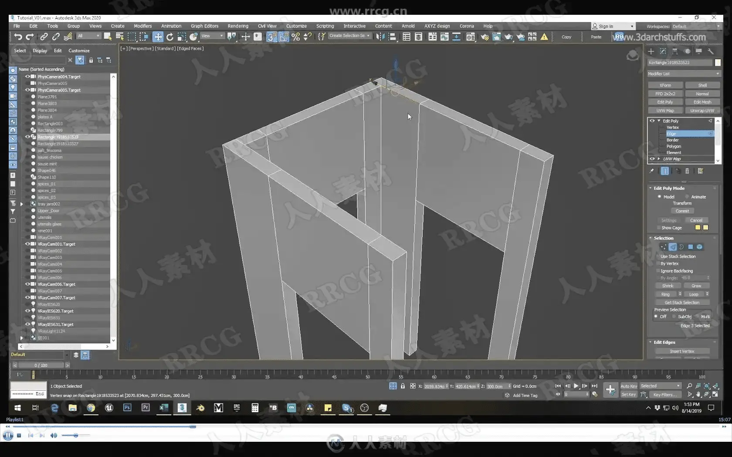Click the Mirror tool icon
The height and width of the screenshot is (457, 732).
(380, 37)
